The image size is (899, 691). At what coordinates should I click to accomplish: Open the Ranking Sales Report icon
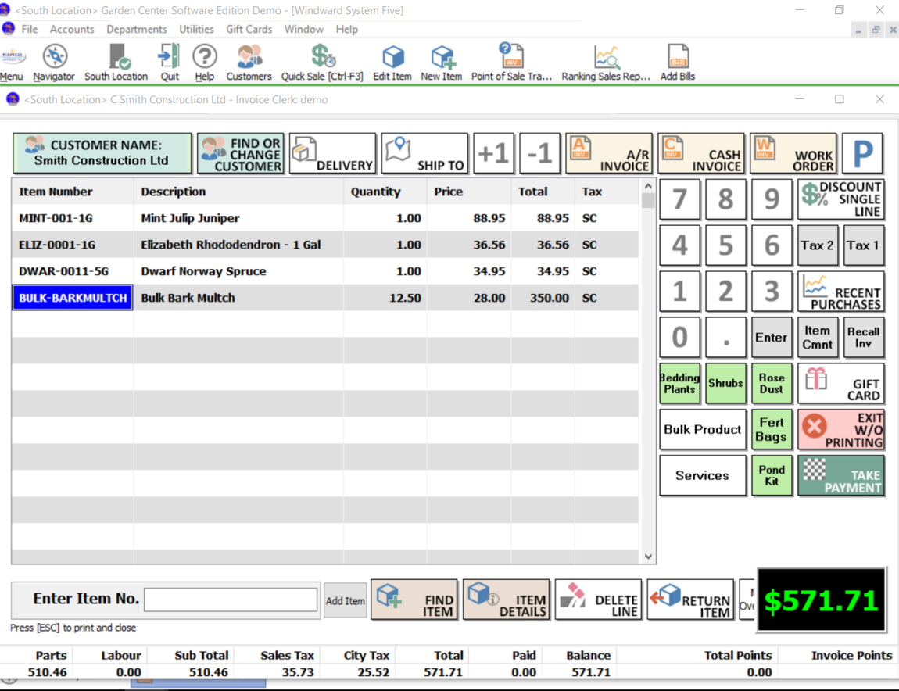click(x=606, y=62)
